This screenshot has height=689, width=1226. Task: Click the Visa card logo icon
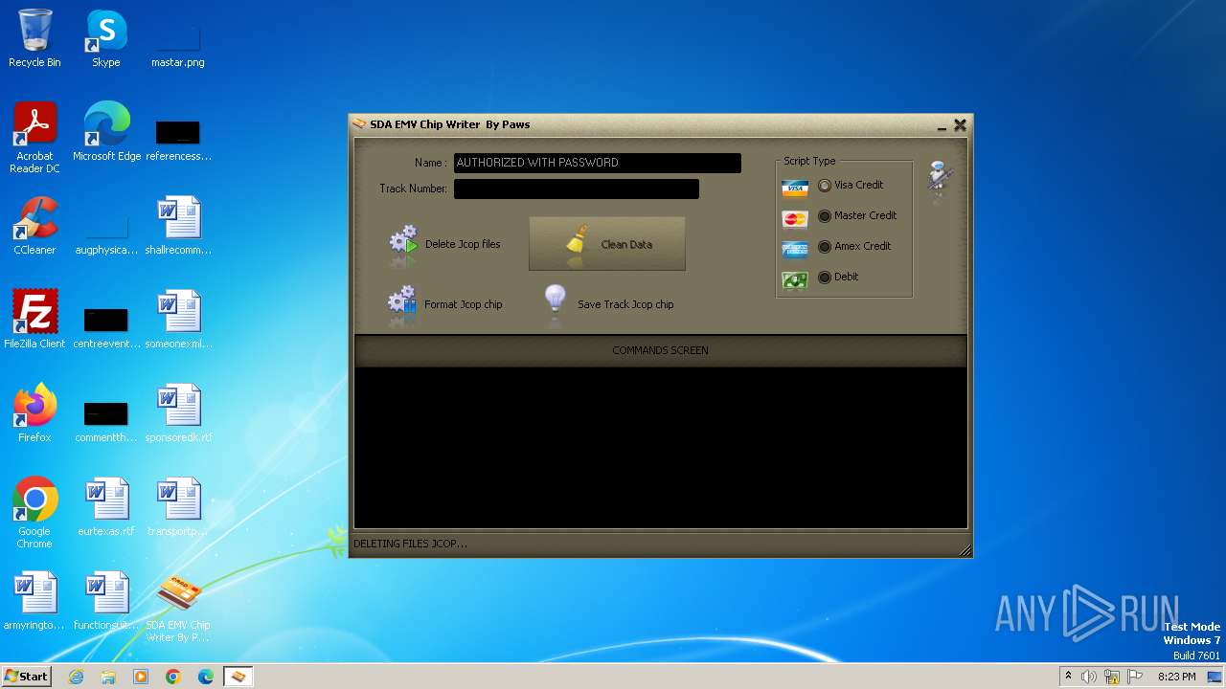795,189
